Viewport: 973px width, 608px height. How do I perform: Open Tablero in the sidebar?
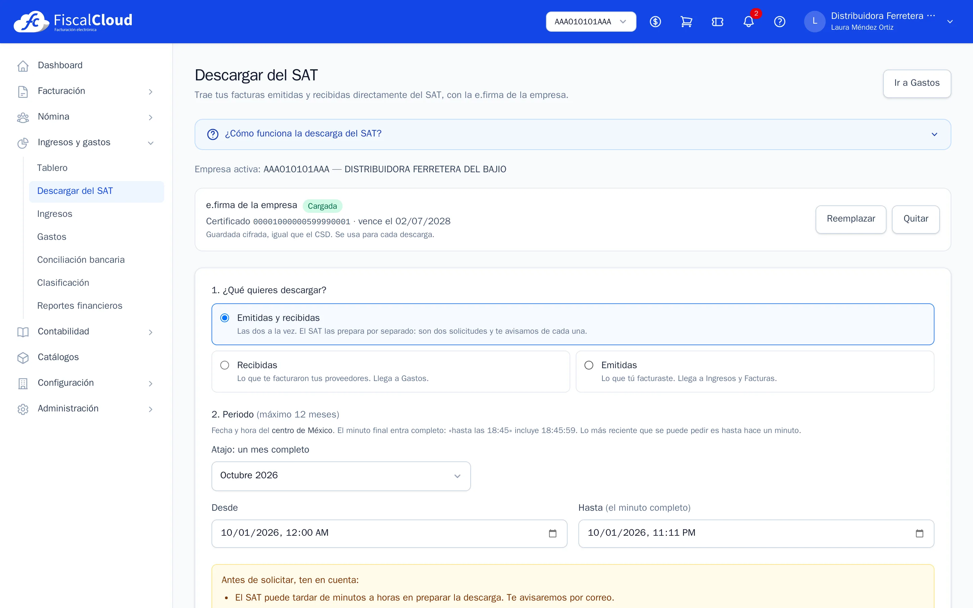tap(97, 168)
